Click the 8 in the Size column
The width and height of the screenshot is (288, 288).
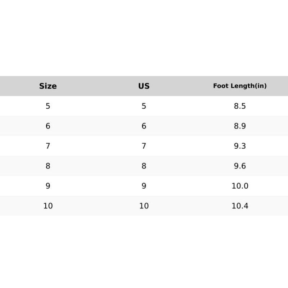48,166
